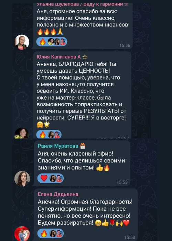Open Юлия Капитанов's profile avatar
The width and height of the screenshot is (172, 241).
tap(22, 133)
